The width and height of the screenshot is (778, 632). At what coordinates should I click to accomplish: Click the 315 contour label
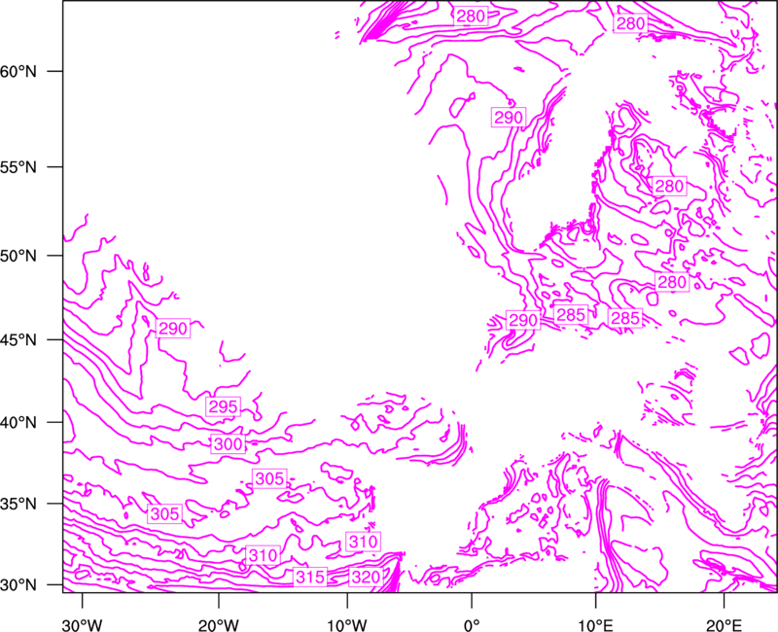click(x=310, y=577)
